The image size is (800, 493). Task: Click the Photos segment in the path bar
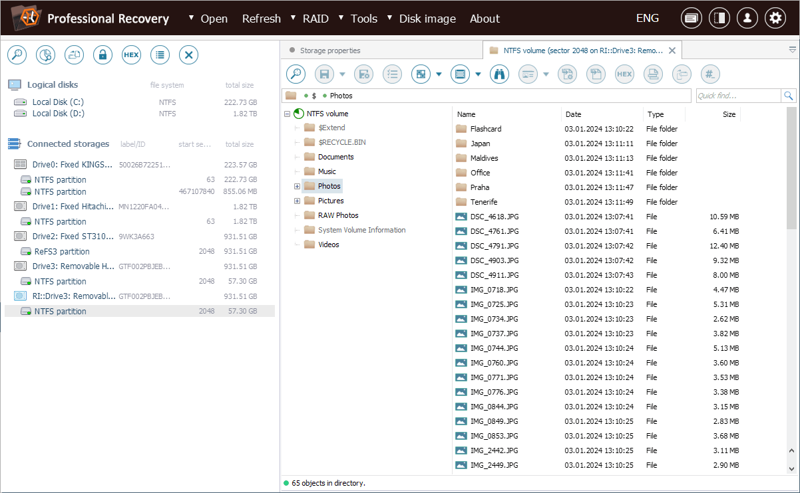click(x=341, y=96)
